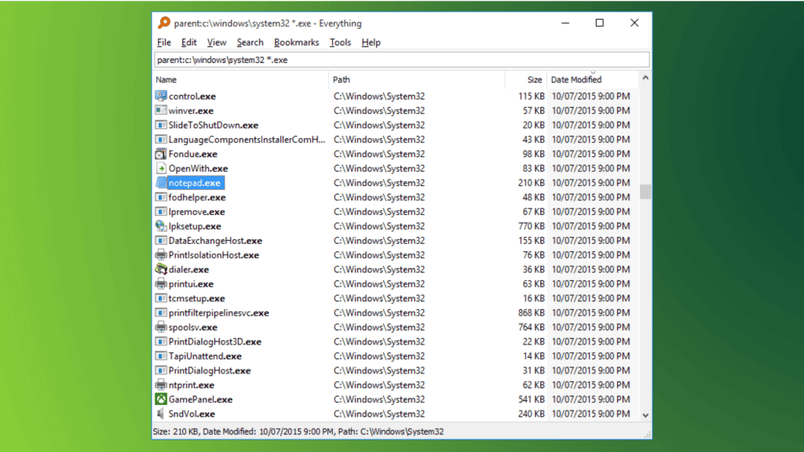
Task: Click the OpenWith.exe file icon
Action: 161,169
